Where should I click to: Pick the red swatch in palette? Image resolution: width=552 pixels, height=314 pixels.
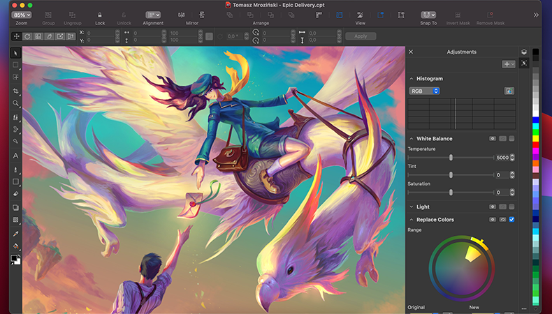pos(535,145)
